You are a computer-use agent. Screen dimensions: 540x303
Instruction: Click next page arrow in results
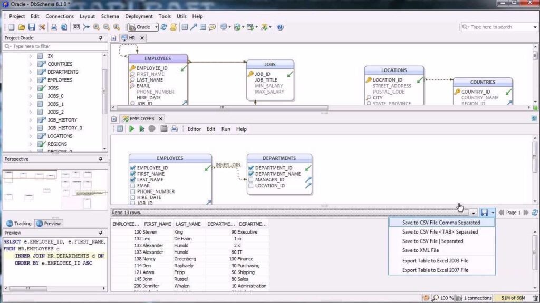[x=526, y=213]
